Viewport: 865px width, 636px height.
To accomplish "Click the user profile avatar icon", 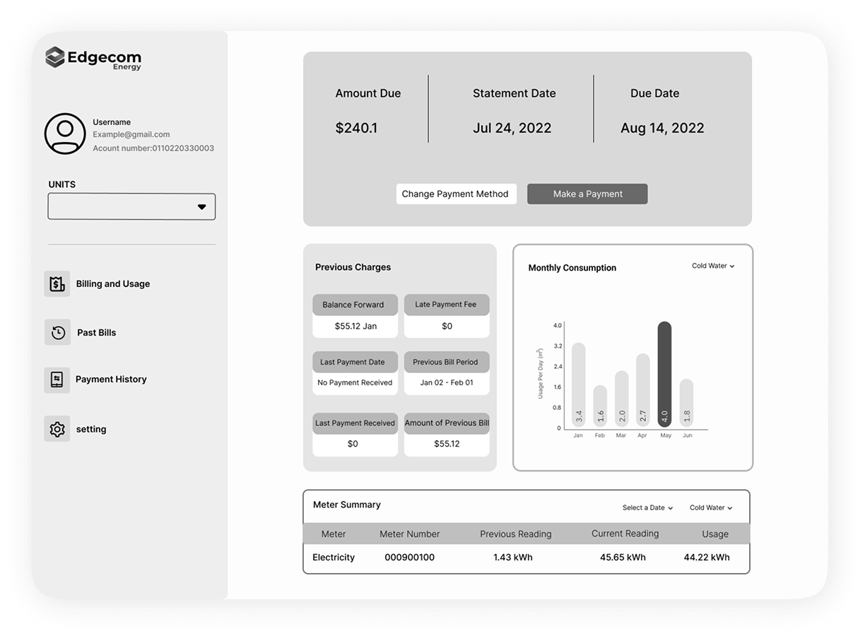I will tap(65, 134).
